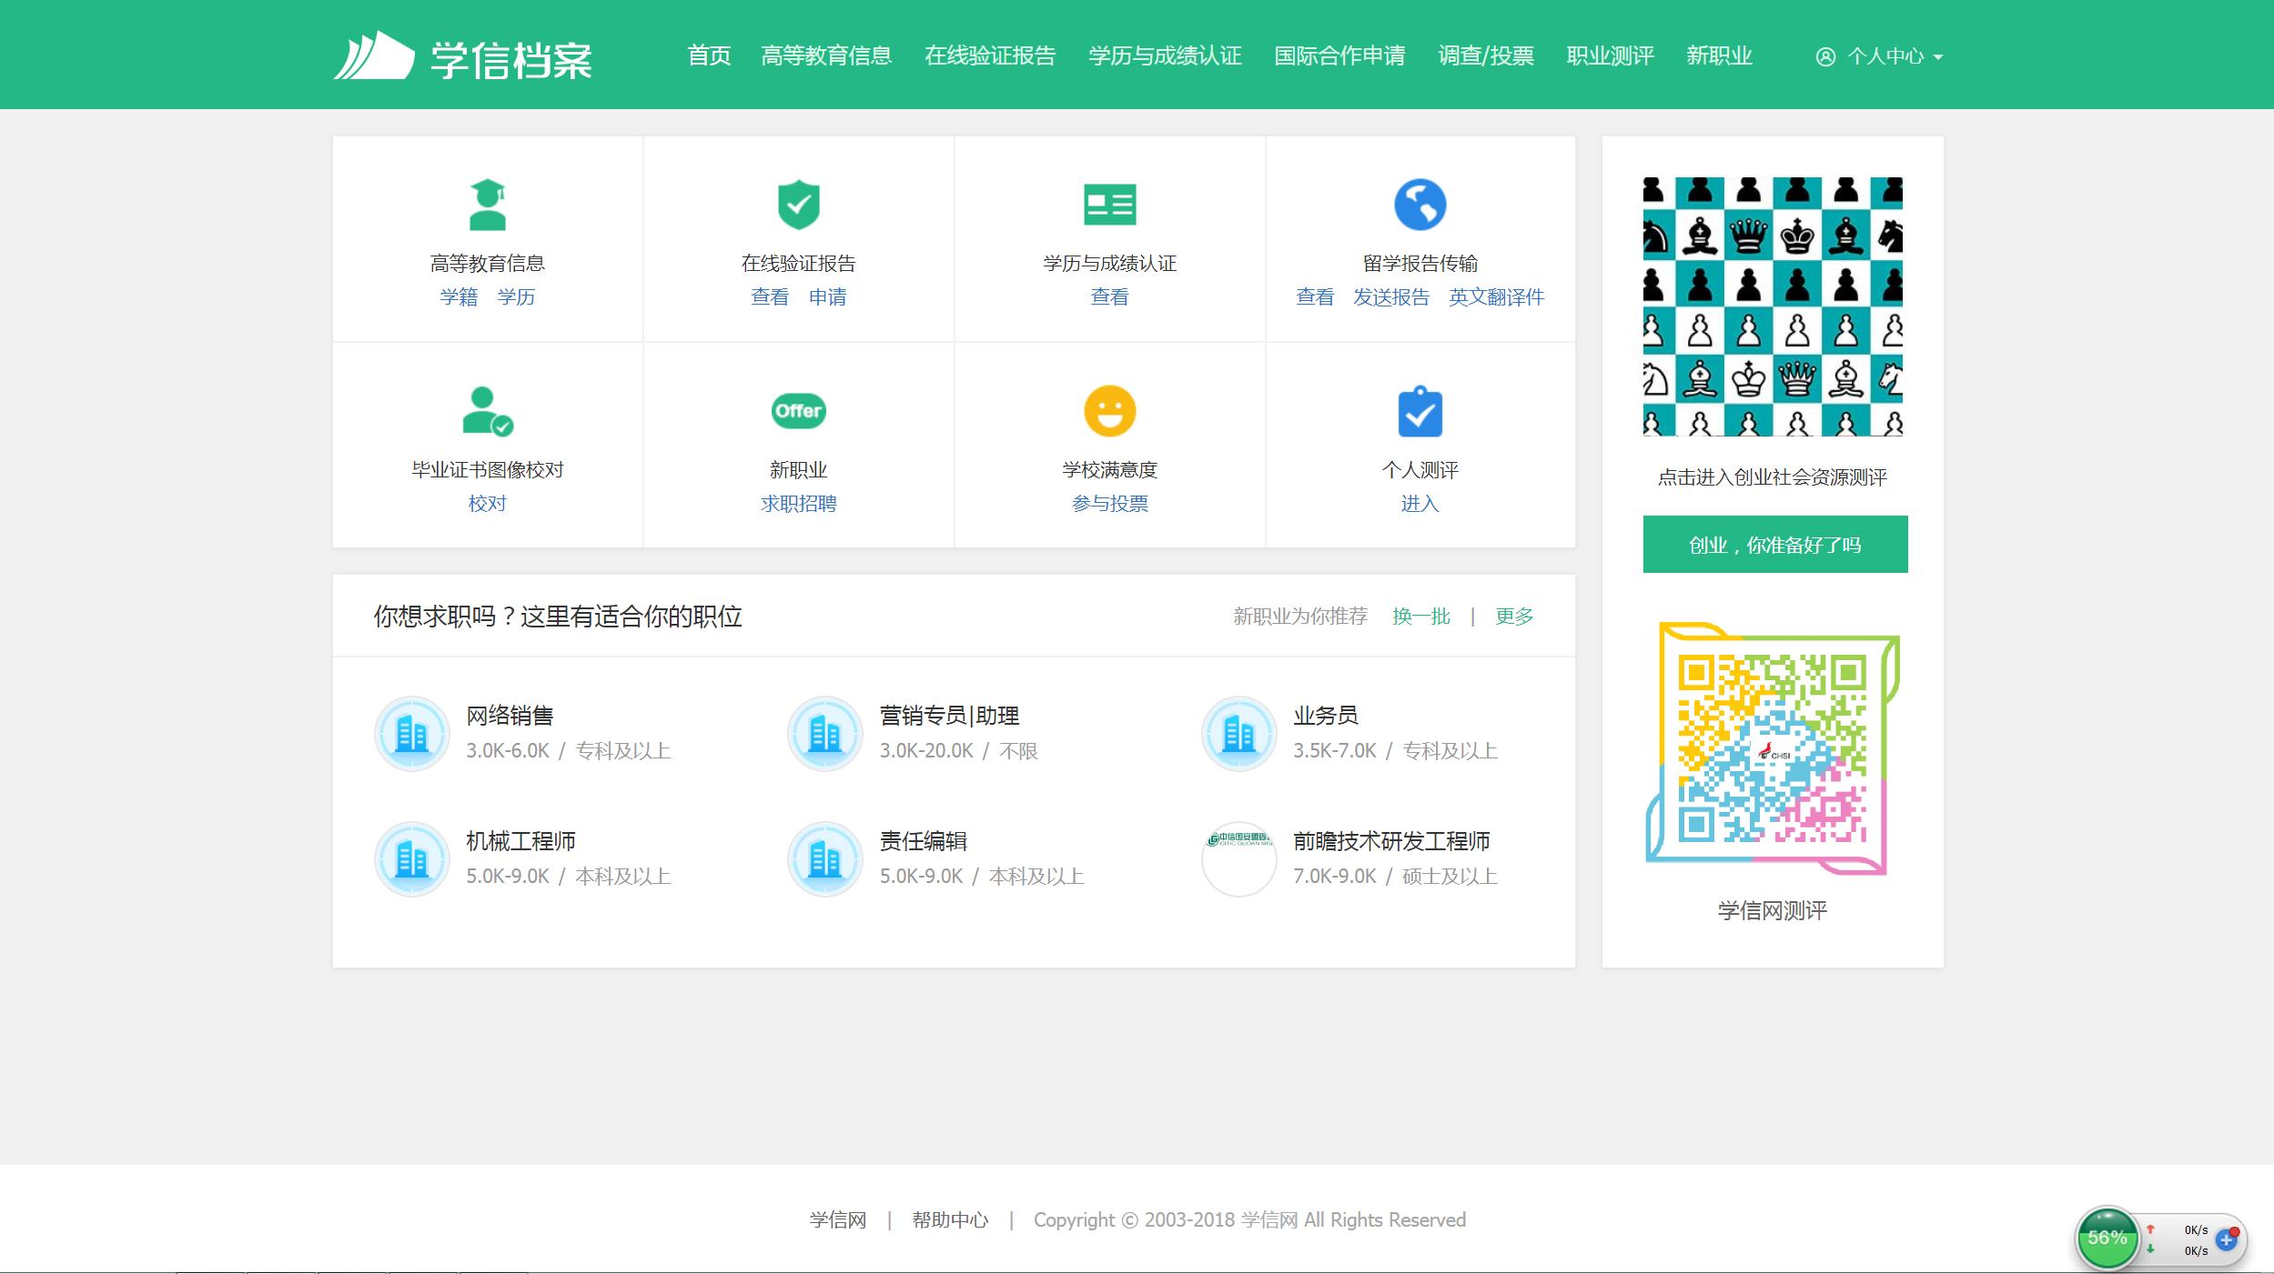This screenshot has width=2274, height=1274.
Task: Click 换一批 to refresh job recommendations
Action: click(x=1420, y=616)
